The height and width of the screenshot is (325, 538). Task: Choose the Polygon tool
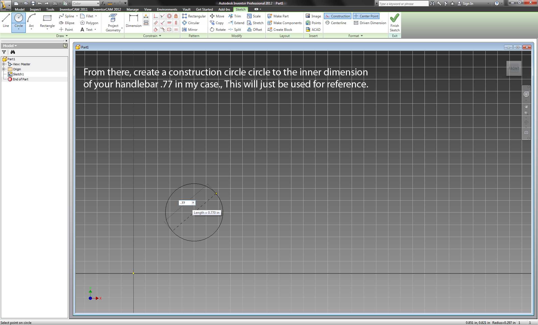[89, 23]
